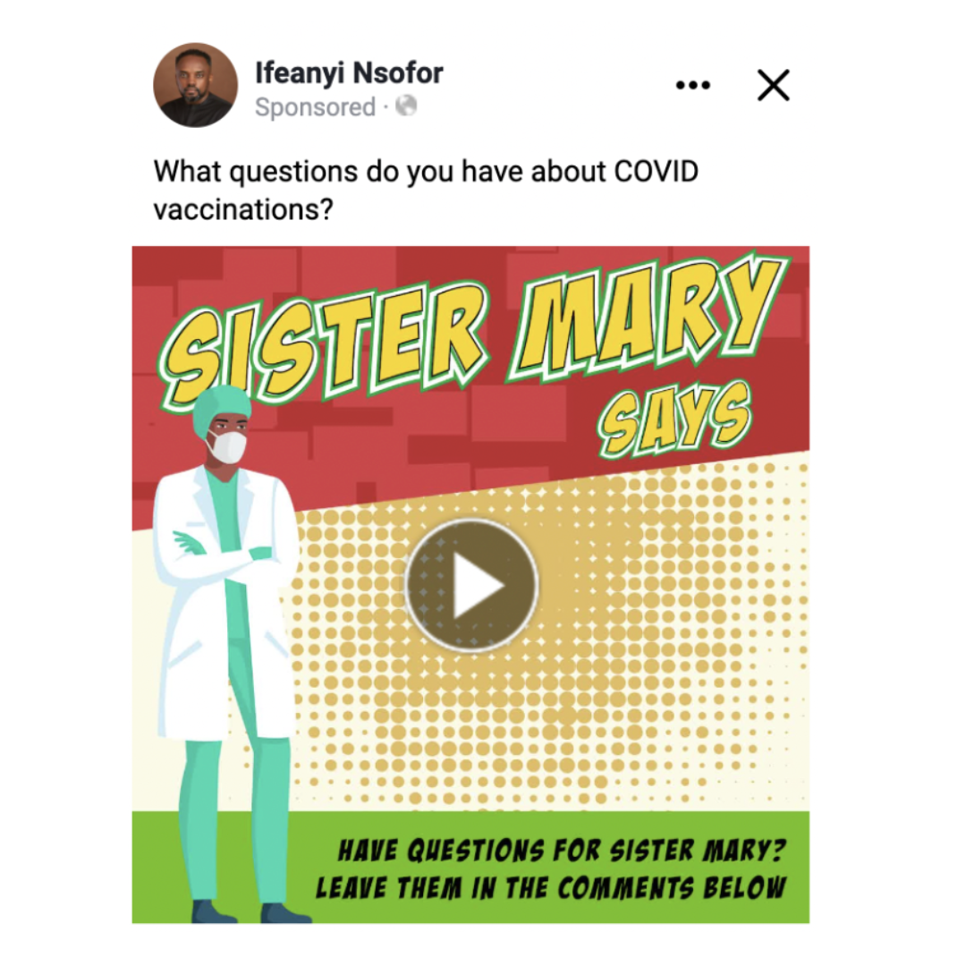The width and height of the screenshot is (966, 966).
Task: Play the Sister Mary Says video
Action: pyautogui.click(x=472, y=585)
